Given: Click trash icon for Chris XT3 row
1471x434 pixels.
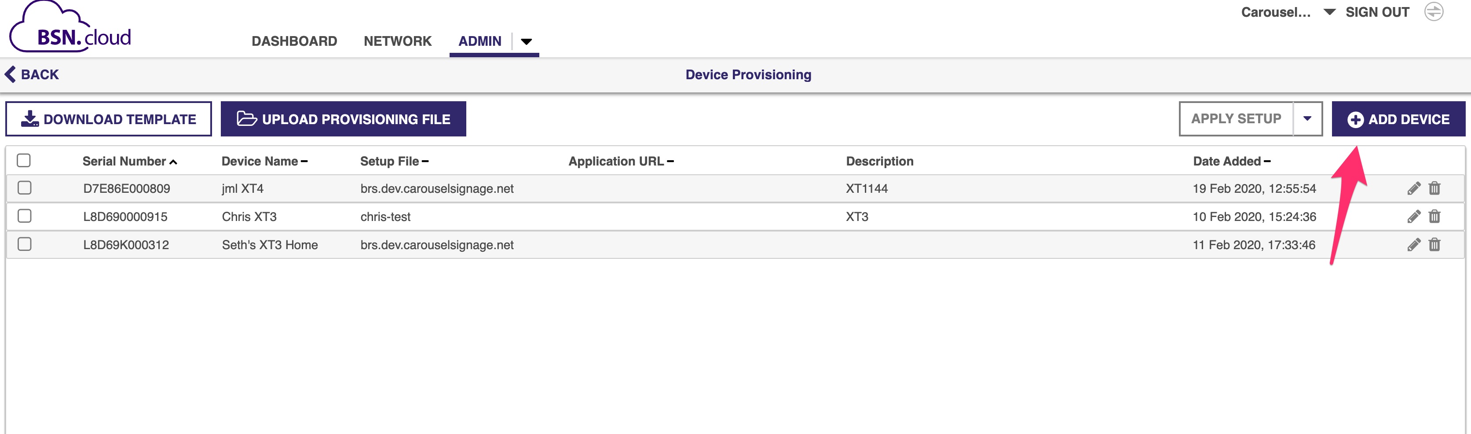Looking at the screenshot, I should click(x=1434, y=216).
